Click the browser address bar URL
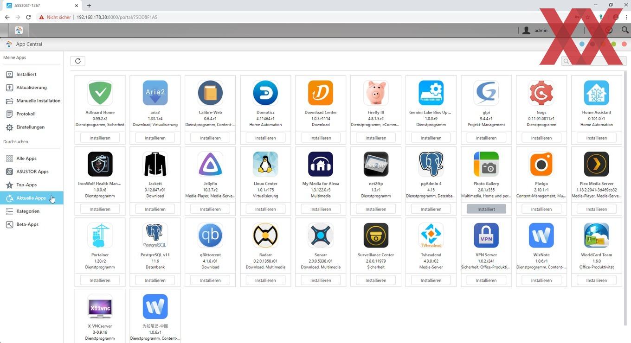This screenshot has width=631, height=343. pos(117,17)
